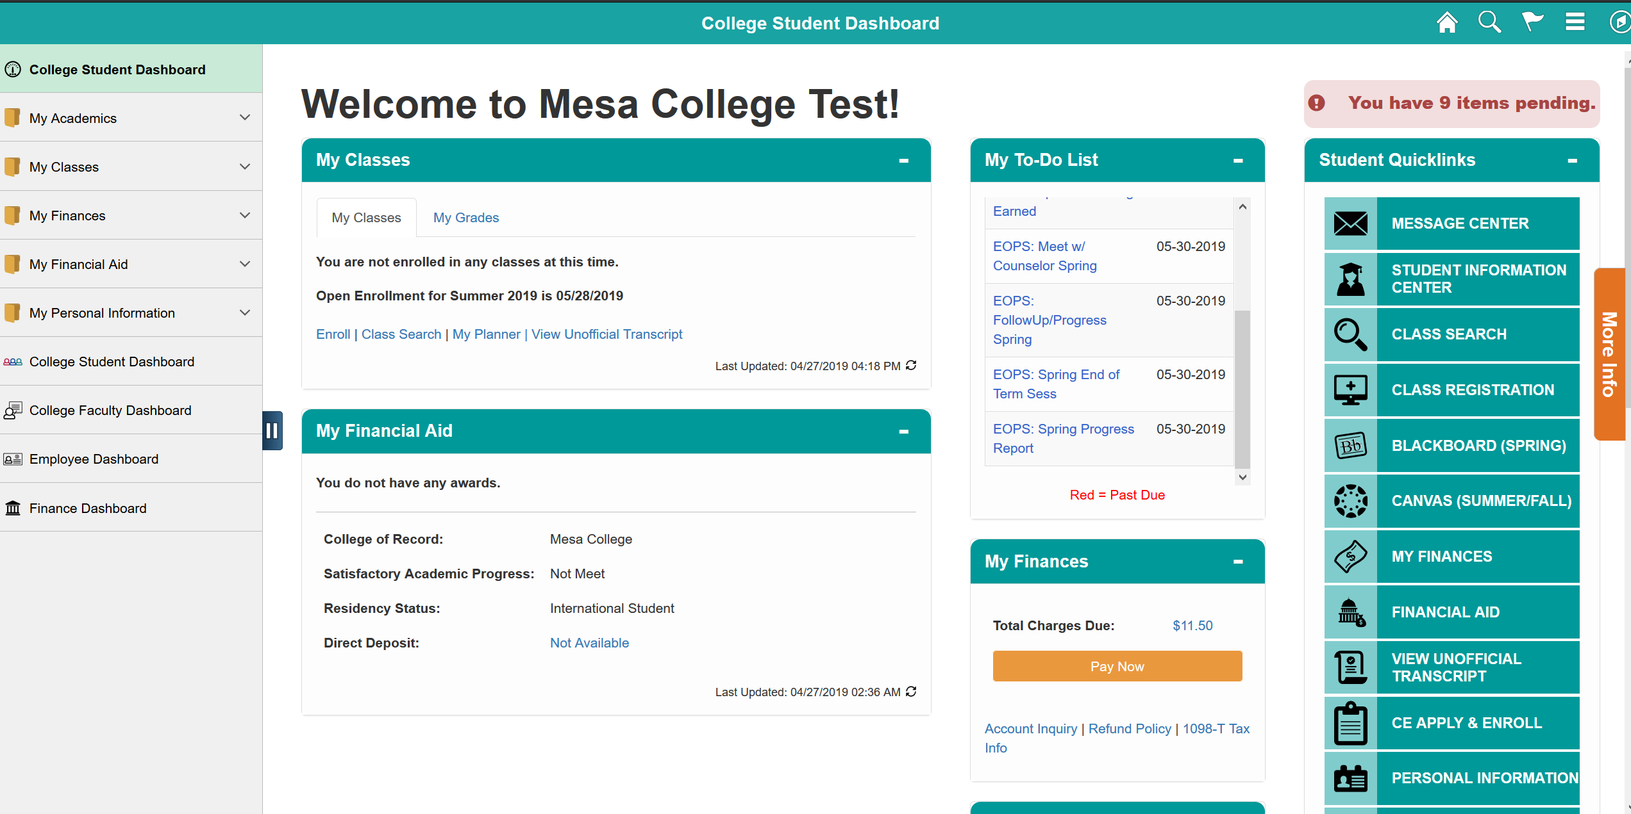This screenshot has height=814, width=1631.
Task: Select the Class Search magnifier icon in Quicklinks
Action: [x=1351, y=334]
